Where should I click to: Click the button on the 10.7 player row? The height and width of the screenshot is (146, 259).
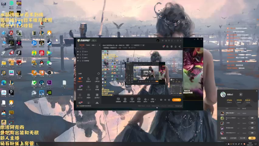click(x=252, y=123)
